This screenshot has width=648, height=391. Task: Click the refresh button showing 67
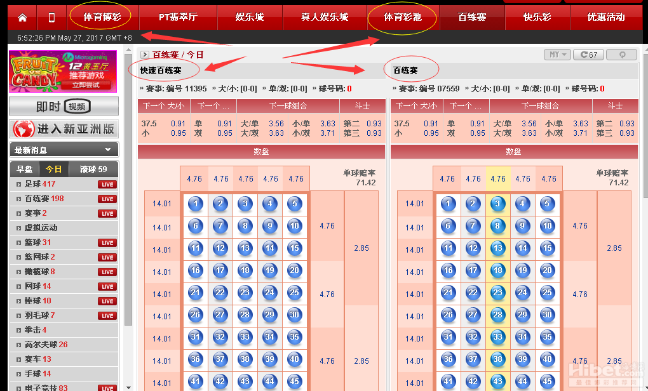point(588,55)
